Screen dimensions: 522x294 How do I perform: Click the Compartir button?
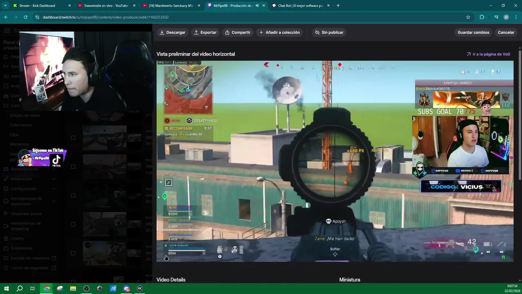(238, 32)
